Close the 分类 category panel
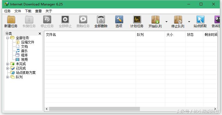The width and height of the screenshot is (222, 115). (40, 33)
